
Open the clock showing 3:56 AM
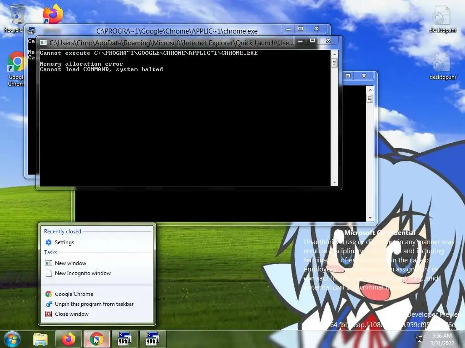pyautogui.click(x=442, y=339)
